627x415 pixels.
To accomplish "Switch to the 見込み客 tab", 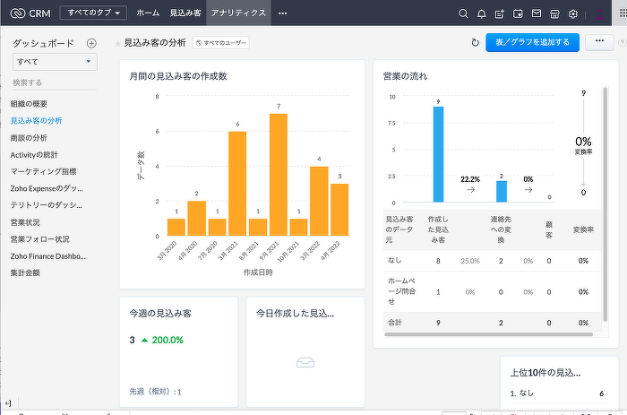I will pos(185,13).
